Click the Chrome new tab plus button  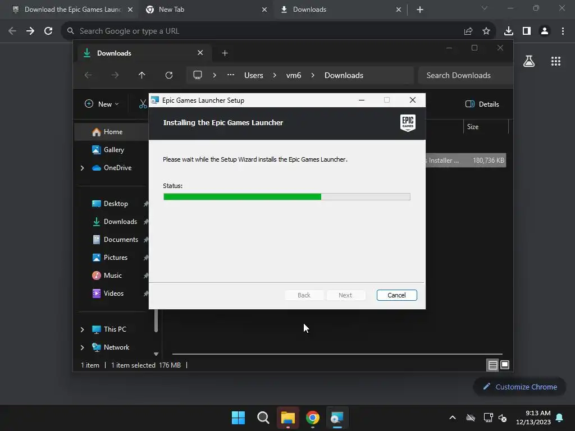420,10
